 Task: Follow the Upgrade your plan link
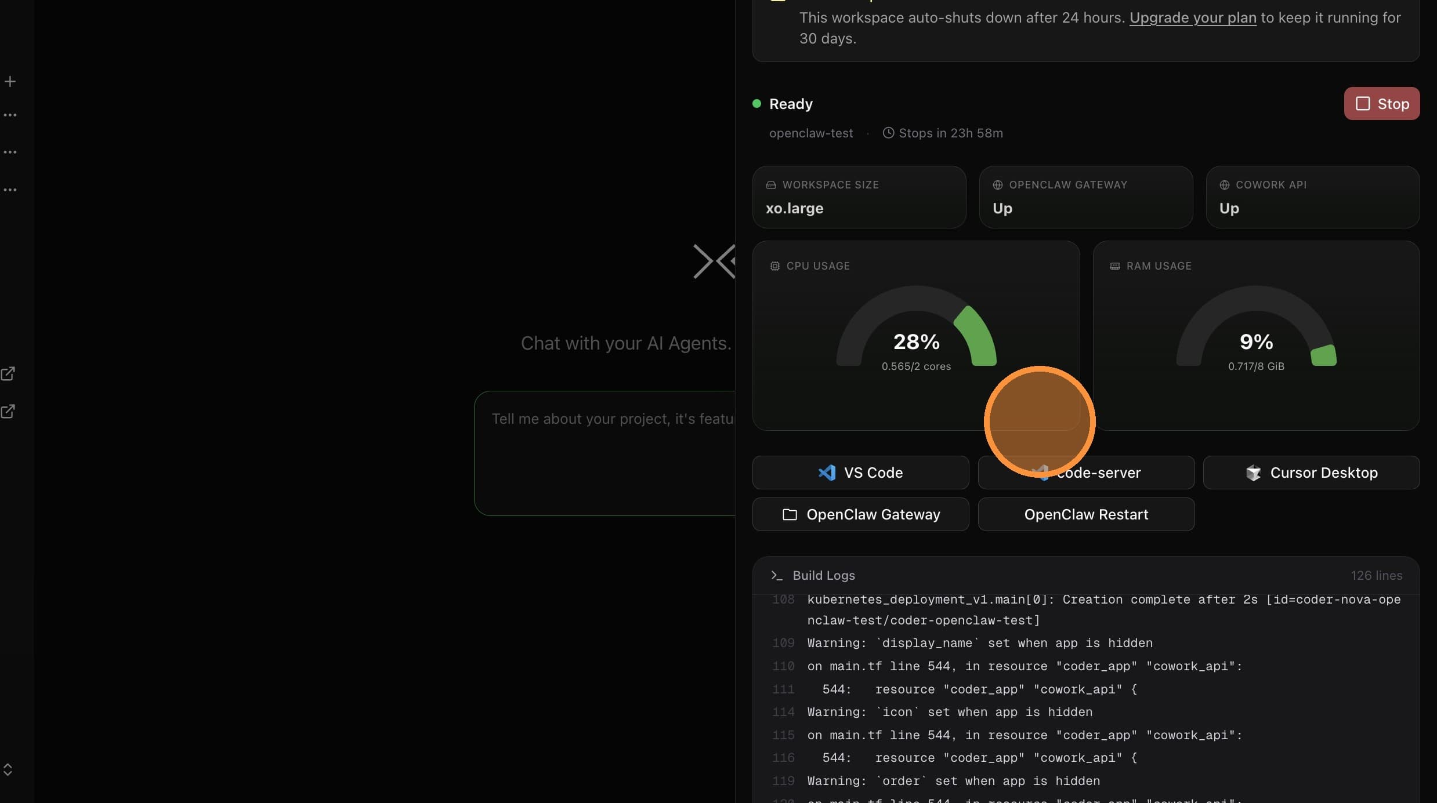click(x=1193, y=17)
